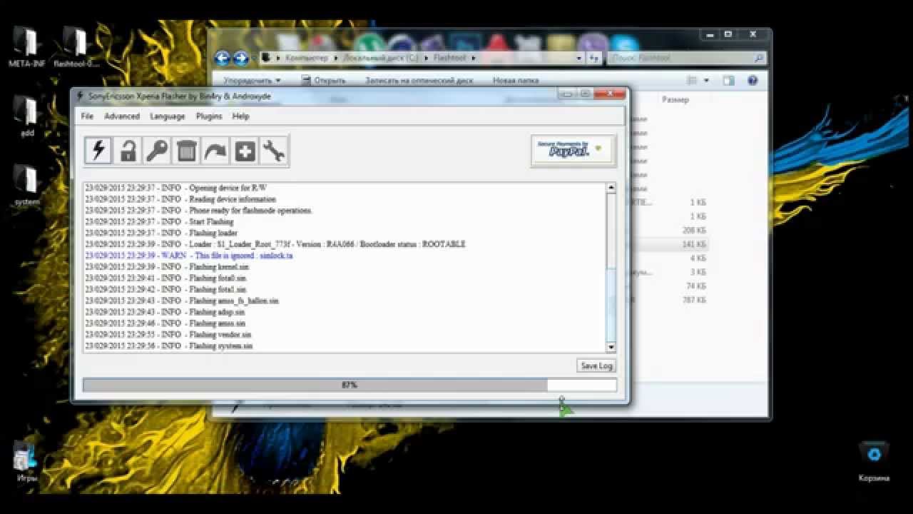This screenshot has height=514, width=913.
Task: Click the Loader version log line
Action: [275, 244]
